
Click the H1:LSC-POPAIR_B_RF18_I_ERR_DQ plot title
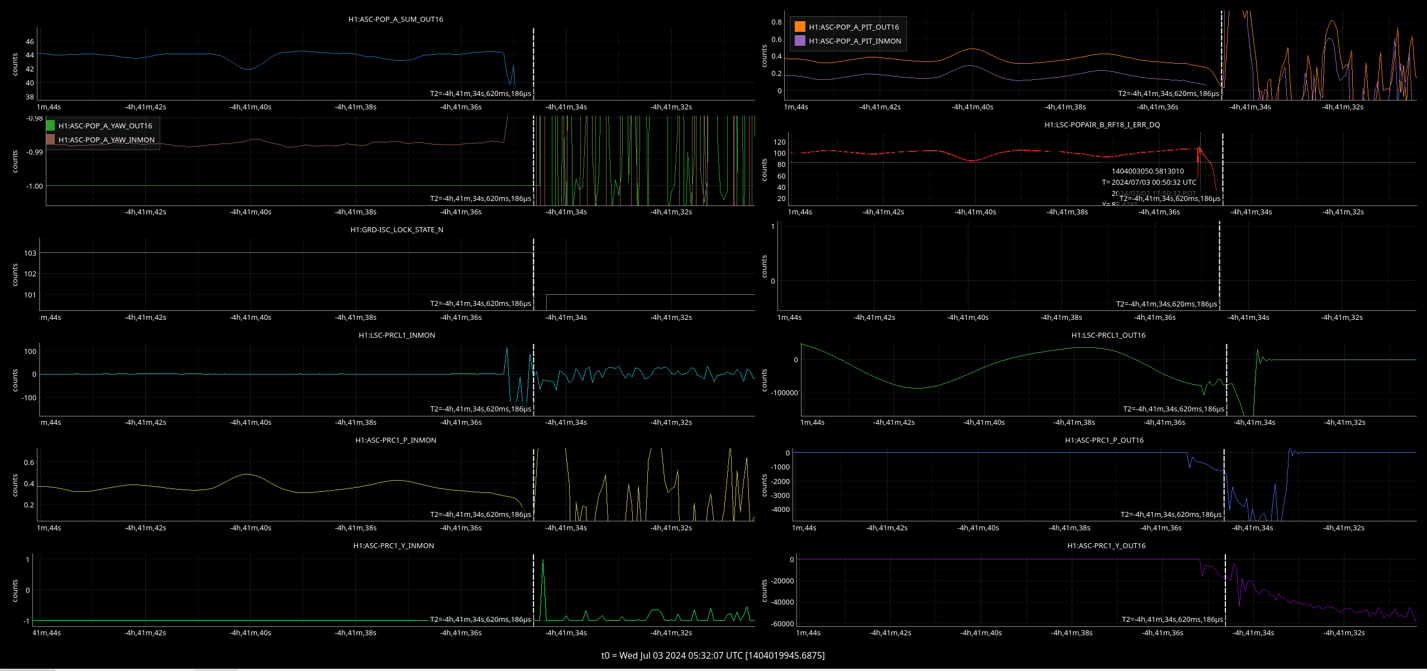click(x=1102, y=124)
